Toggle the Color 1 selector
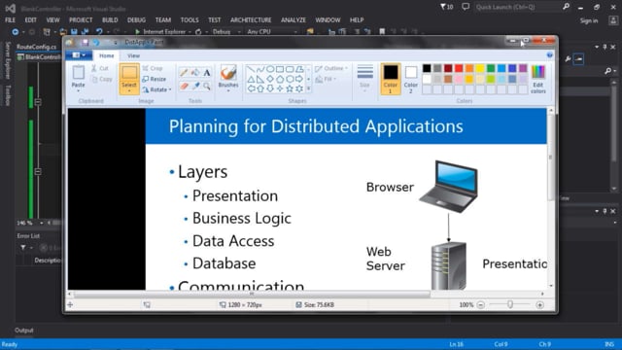This screenshot has height=350, width=622. 391,79
